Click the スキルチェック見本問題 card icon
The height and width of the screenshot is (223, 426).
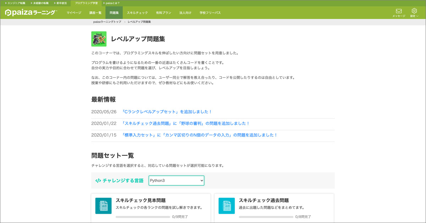(x=103, y=206)
